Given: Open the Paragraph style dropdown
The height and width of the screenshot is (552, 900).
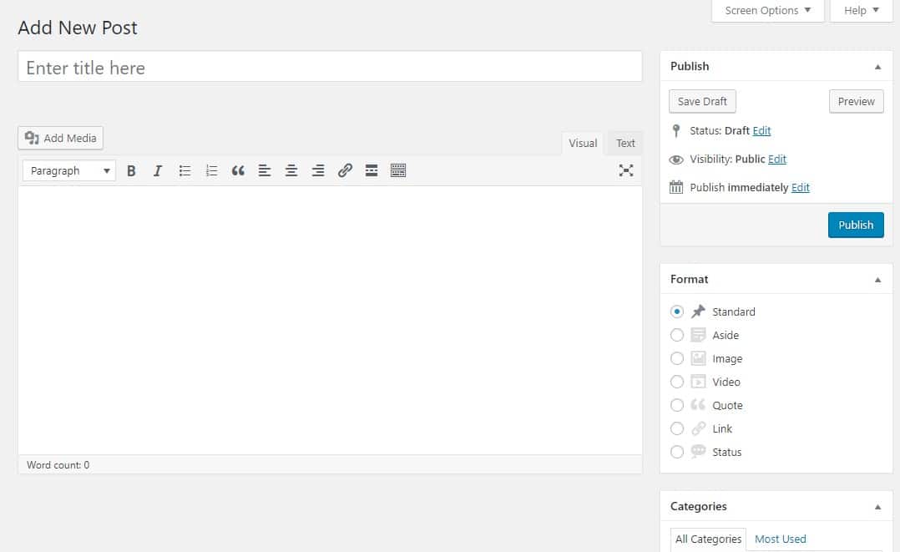Looking at the screenshot, I should 68,170.
